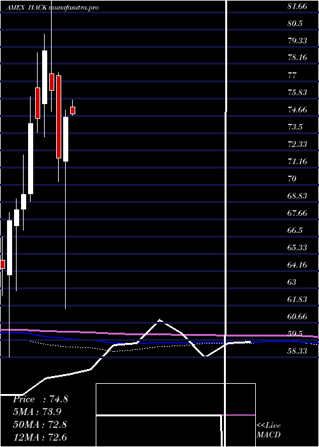Click the 66.5 price axis label
Screen dimensions: 319x447
295,231
